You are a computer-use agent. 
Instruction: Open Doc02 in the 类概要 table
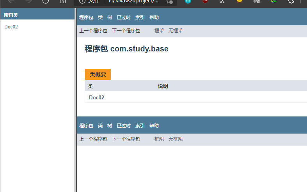pos(96,97)
